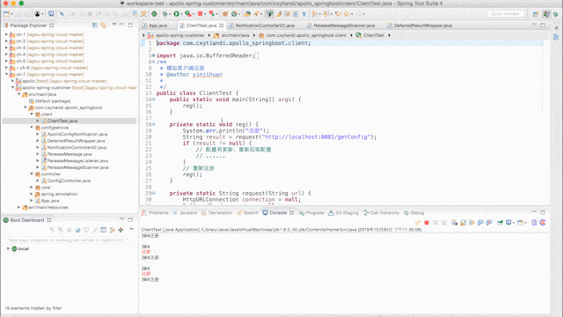563x317 pixels.
Task: Toggle Scroll Lock in Console toolbar
Action: pyautogui.click(x=464, y=223)
